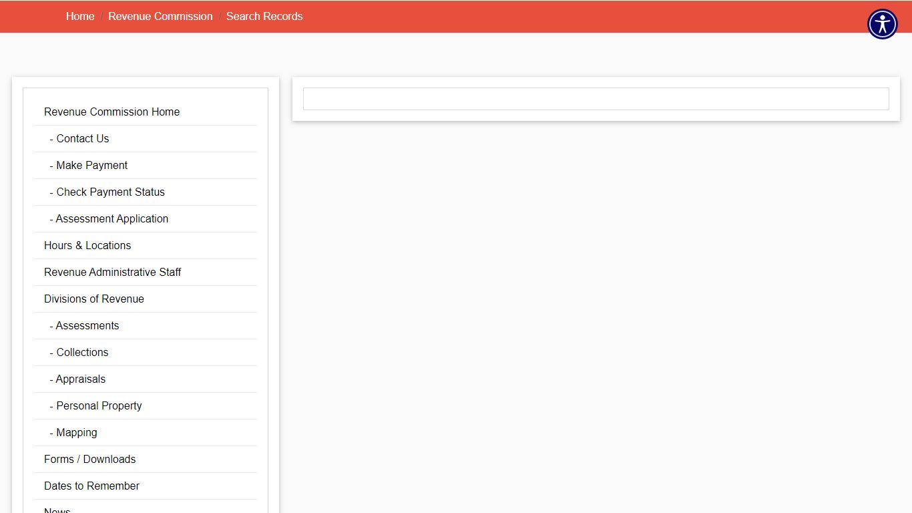Screen dimensions: 912x513
Task: Select Divisions of Revenue item
Action: [x=145, y=299]
